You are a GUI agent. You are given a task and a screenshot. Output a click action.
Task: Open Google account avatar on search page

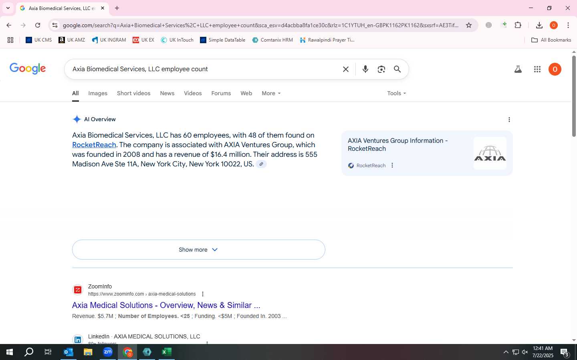point(555,69)
